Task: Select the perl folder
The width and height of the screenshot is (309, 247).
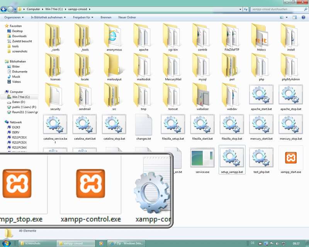Action: [x=232, y=67]
